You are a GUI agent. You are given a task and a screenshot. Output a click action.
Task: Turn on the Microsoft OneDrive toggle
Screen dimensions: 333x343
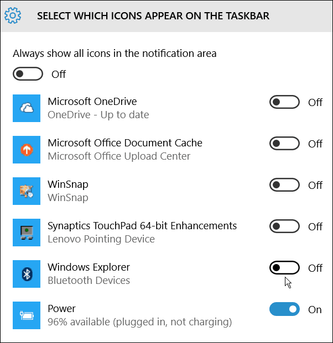(x=284, y=102)
